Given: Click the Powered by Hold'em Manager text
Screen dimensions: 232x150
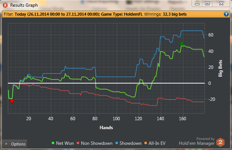Looking at the screenshot, I should click(197, 141).
